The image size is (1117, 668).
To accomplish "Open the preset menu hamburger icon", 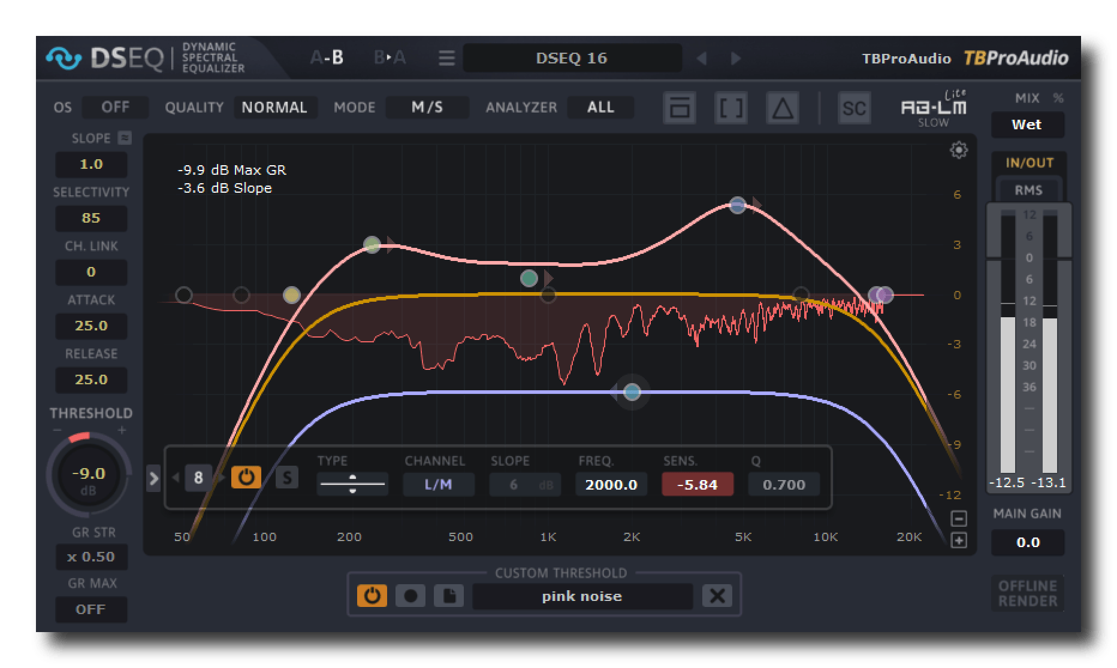I will click(x=446, y=58).
